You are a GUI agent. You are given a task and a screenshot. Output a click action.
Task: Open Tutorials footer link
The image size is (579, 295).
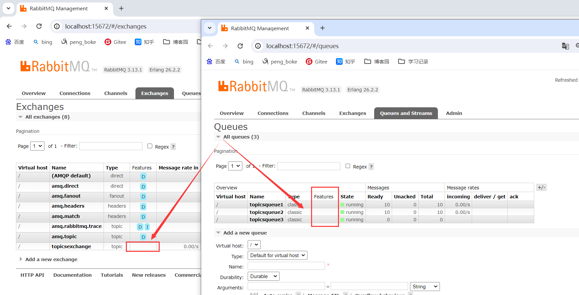click(x=112, y=275)
